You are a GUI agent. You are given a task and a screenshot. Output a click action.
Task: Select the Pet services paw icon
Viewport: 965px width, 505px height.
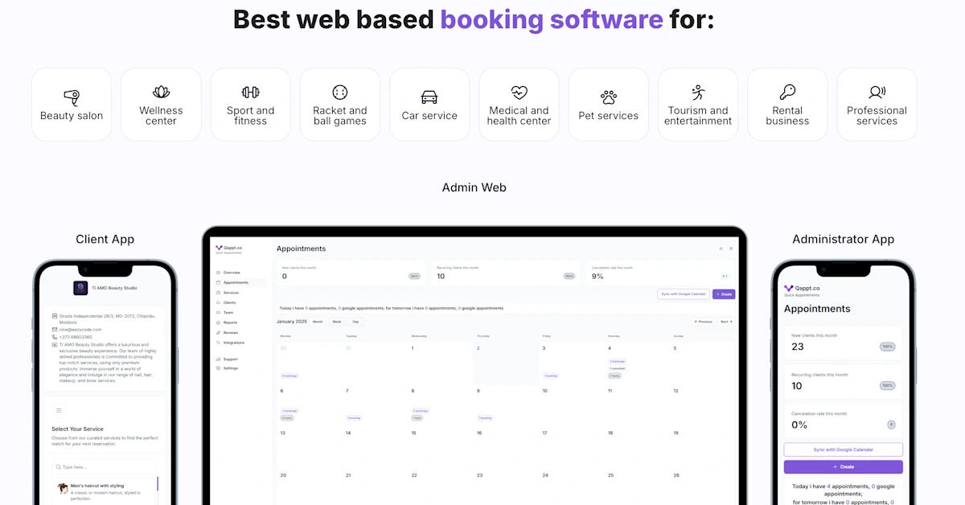point(609,97)
